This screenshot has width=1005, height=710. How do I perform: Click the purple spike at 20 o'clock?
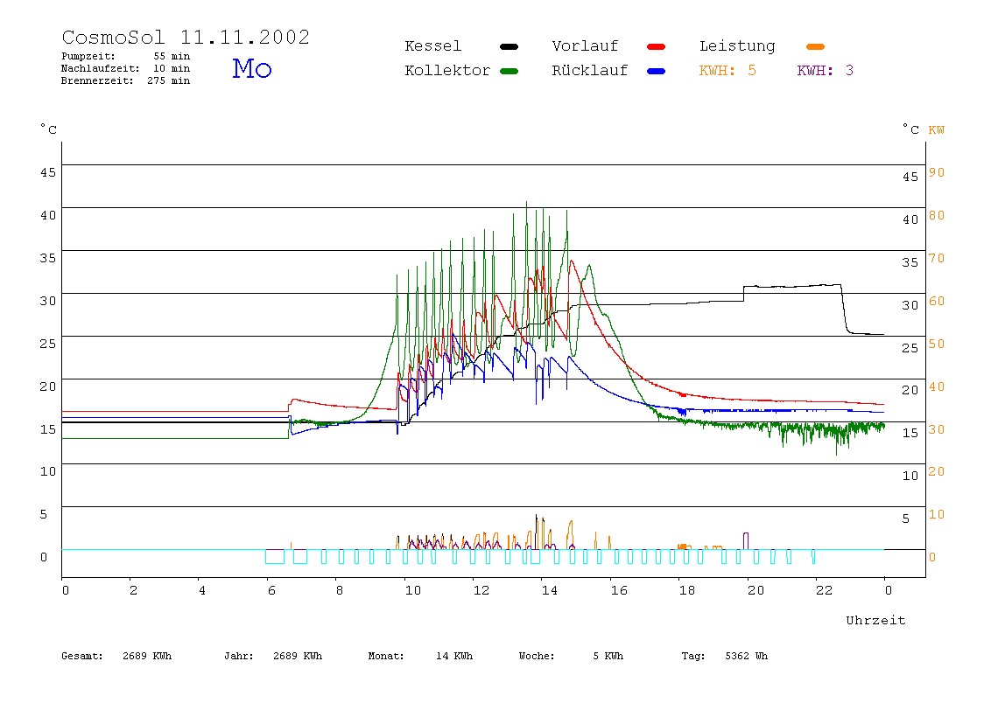point(746,541)
